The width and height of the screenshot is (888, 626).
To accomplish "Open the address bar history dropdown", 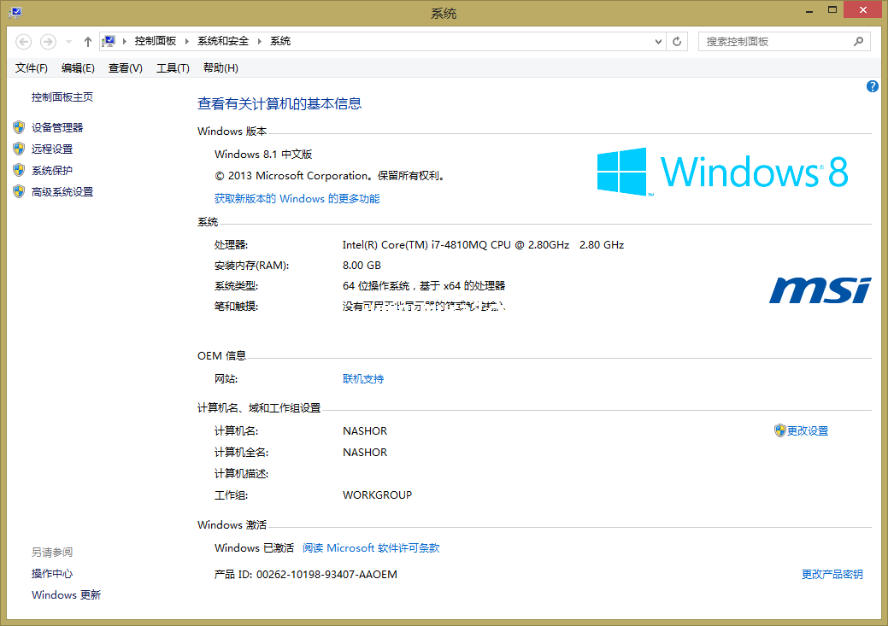I will tap(658, 41).
